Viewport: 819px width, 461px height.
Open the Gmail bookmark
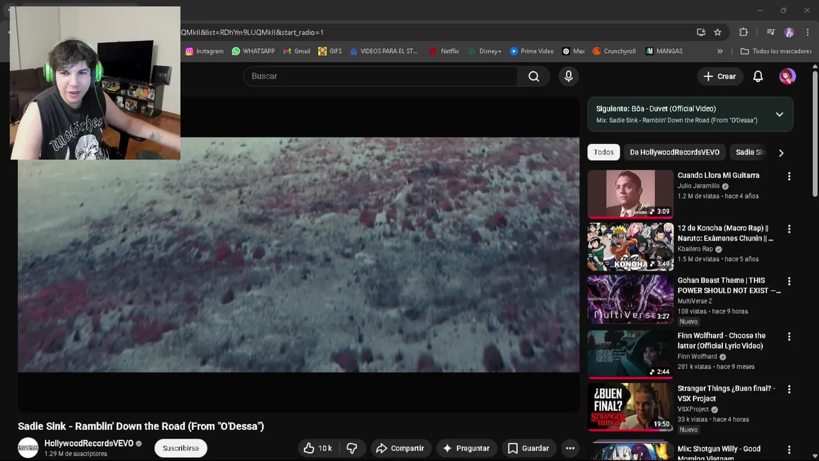click(296, 51)
